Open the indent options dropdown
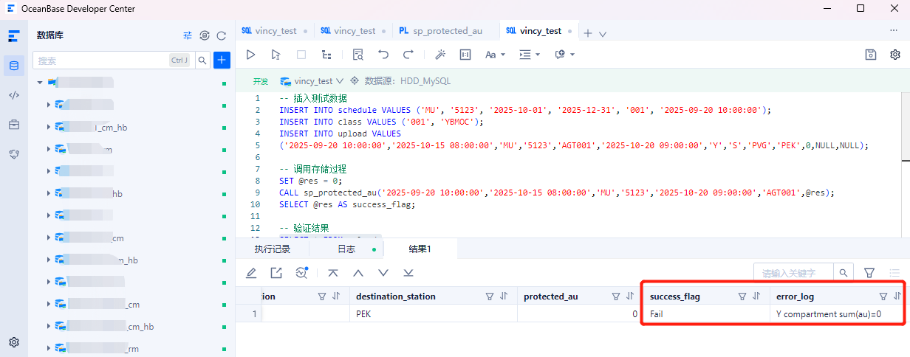The image size is (910, 357). [x=530, y=55]
